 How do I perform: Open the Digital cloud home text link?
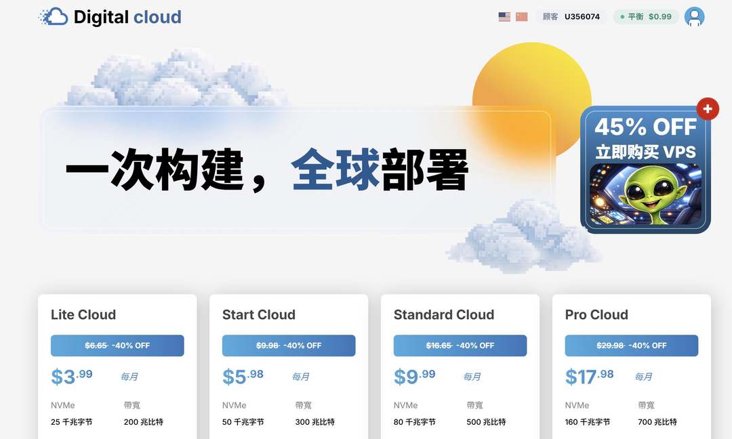[x=127, y=17]
